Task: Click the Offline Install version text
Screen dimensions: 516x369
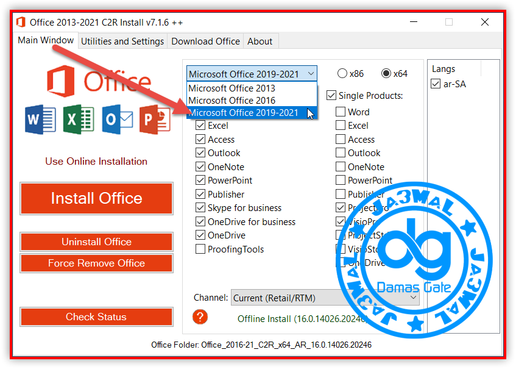Action: (302, 318)
